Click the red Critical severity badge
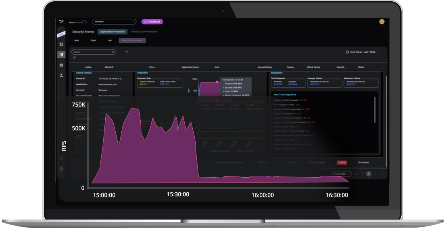 pyautogui.click(x=342, y=162)
